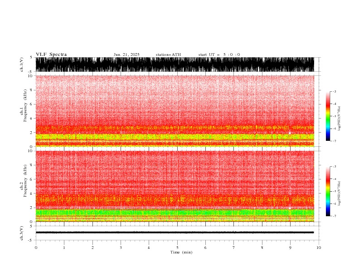Click the "-3" label on ch.1 color bar

pyautogui.click(x=334, y=91)
